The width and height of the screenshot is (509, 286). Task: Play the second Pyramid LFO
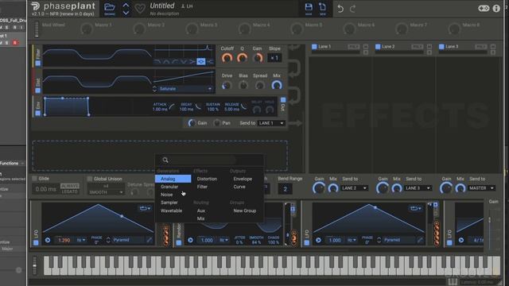pyautogui.click(x=318, y=240)
